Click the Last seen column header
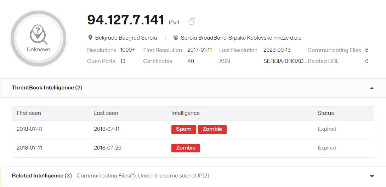The width and height of the screenshot is (386, 187). pos(106,113)
